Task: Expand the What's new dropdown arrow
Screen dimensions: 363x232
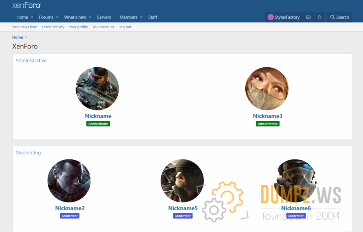Action: pos(90,17)
